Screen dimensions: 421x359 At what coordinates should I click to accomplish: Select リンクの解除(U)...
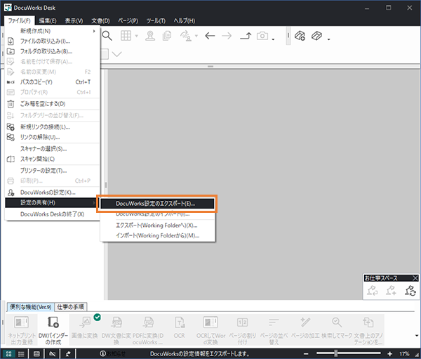(x=53, y=137)
